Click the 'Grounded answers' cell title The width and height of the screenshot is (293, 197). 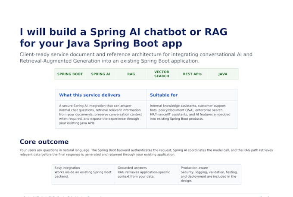132,168
